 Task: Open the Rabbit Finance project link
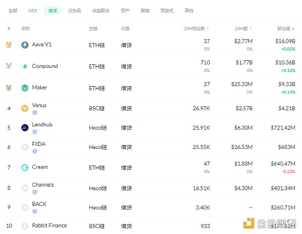(x=49, y=225)
